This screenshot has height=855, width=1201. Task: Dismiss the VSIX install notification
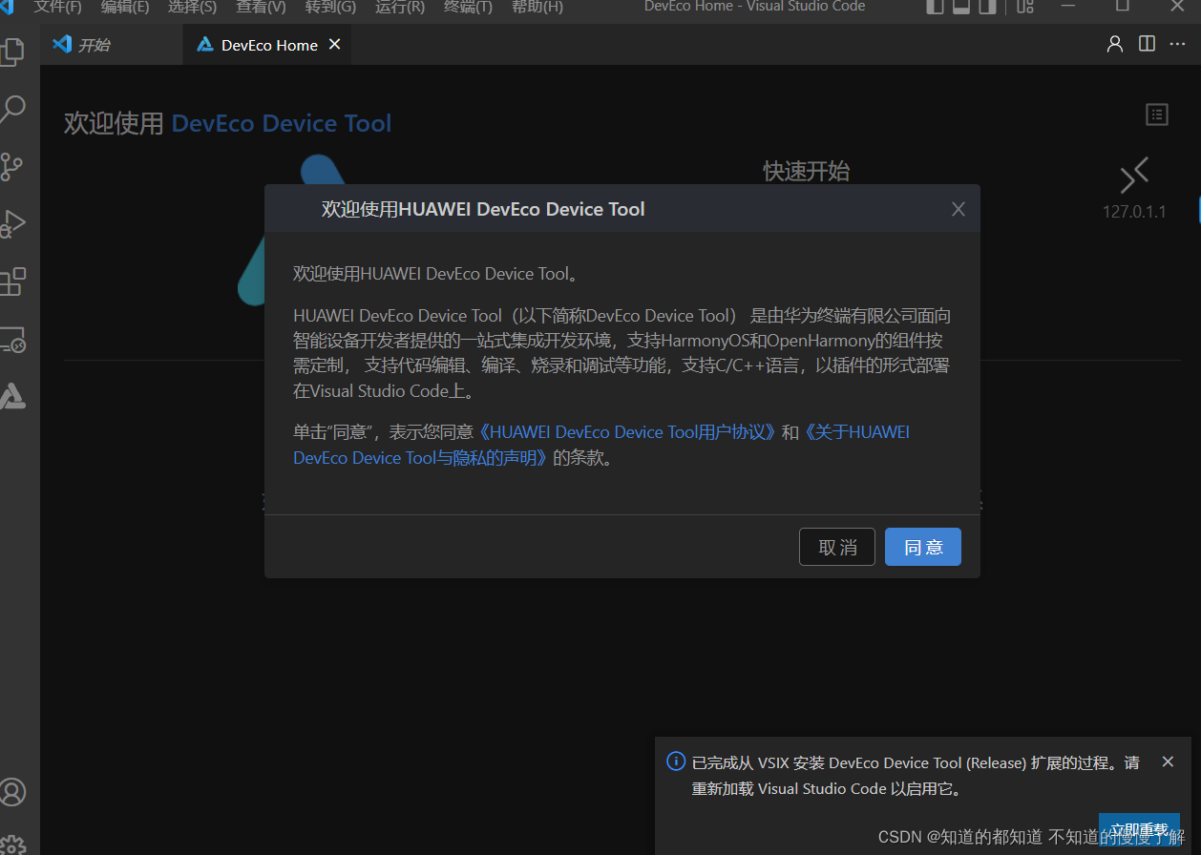point(1168,761)
